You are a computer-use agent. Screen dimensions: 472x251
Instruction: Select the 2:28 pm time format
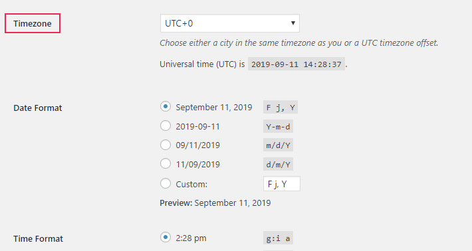pyautogui.click(x=166, y=237)
